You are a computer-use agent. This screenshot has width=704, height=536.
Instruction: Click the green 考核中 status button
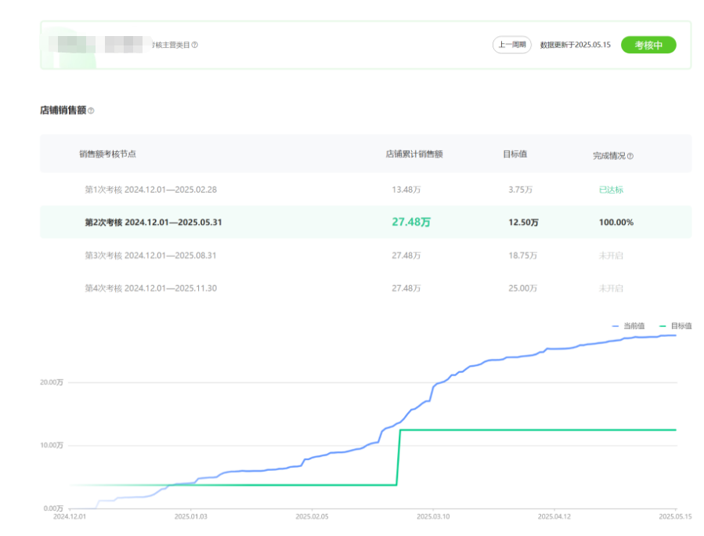[648, 45]
